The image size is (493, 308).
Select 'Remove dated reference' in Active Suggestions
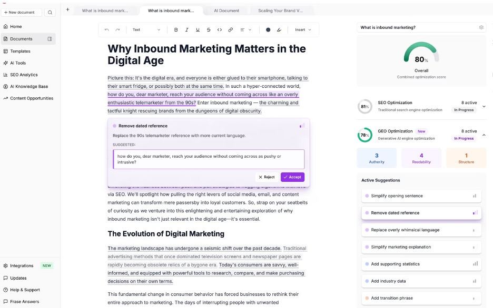click(x=421, y=213)
